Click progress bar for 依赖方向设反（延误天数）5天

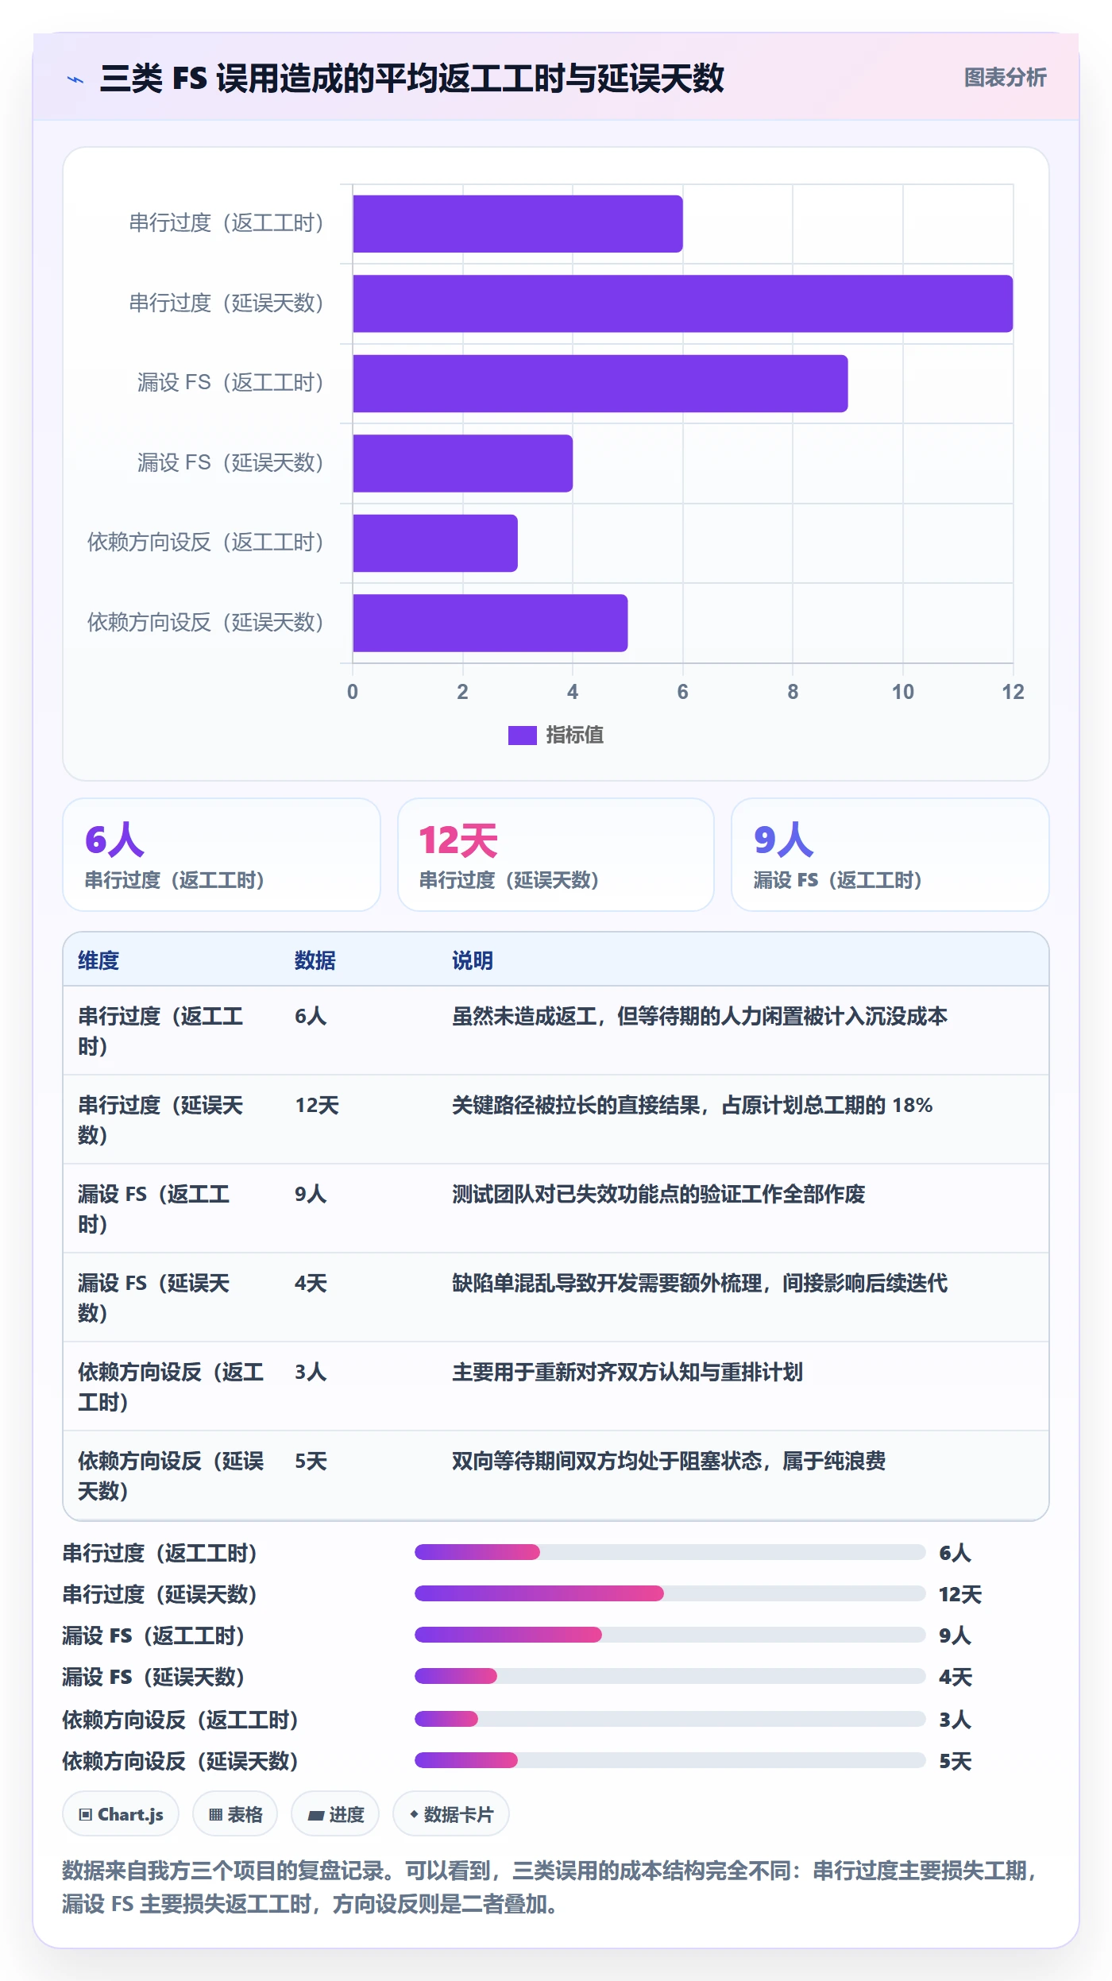coord(670,1760)
